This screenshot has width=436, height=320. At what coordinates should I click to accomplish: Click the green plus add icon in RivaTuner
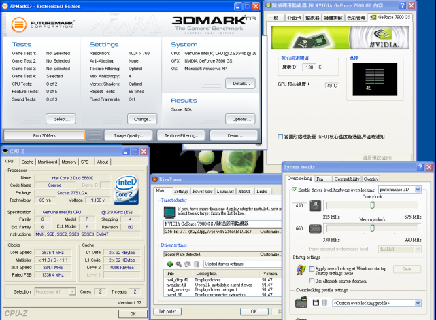169,264
